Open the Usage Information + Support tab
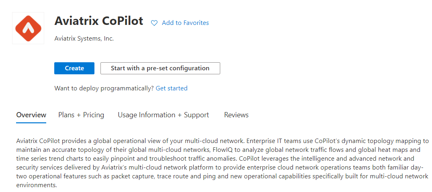432x192 pixels. tap(163, 115)
